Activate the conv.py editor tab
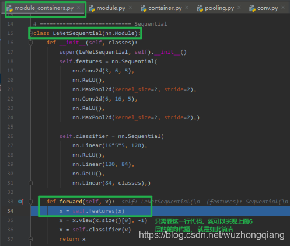 click(x=264, y=8)
